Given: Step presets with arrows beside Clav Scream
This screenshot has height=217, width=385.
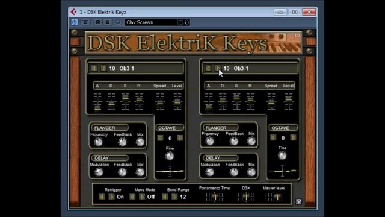Looking at the screenshot, I should pyautogui.click(x=180, y=22).
